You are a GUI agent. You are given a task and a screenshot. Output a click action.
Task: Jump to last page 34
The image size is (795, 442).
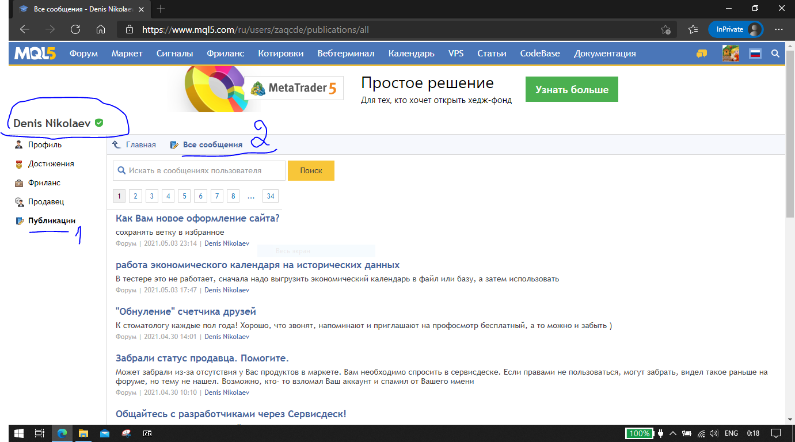(271, 196)
